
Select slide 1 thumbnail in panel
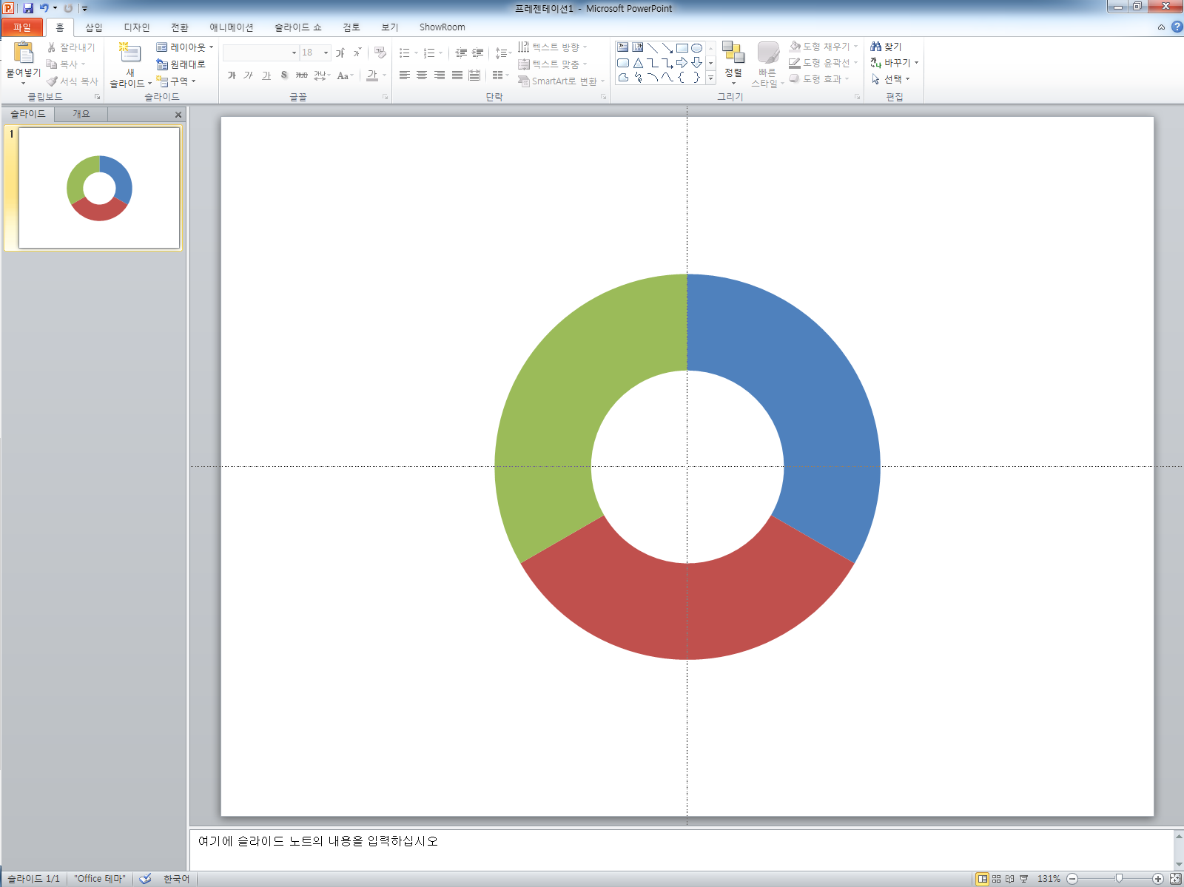coord(99,188)
